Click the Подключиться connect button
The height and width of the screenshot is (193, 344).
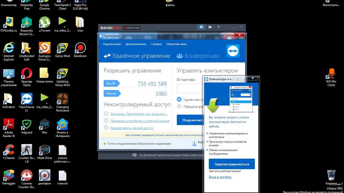pyautogui.click(x=190, y=120)
